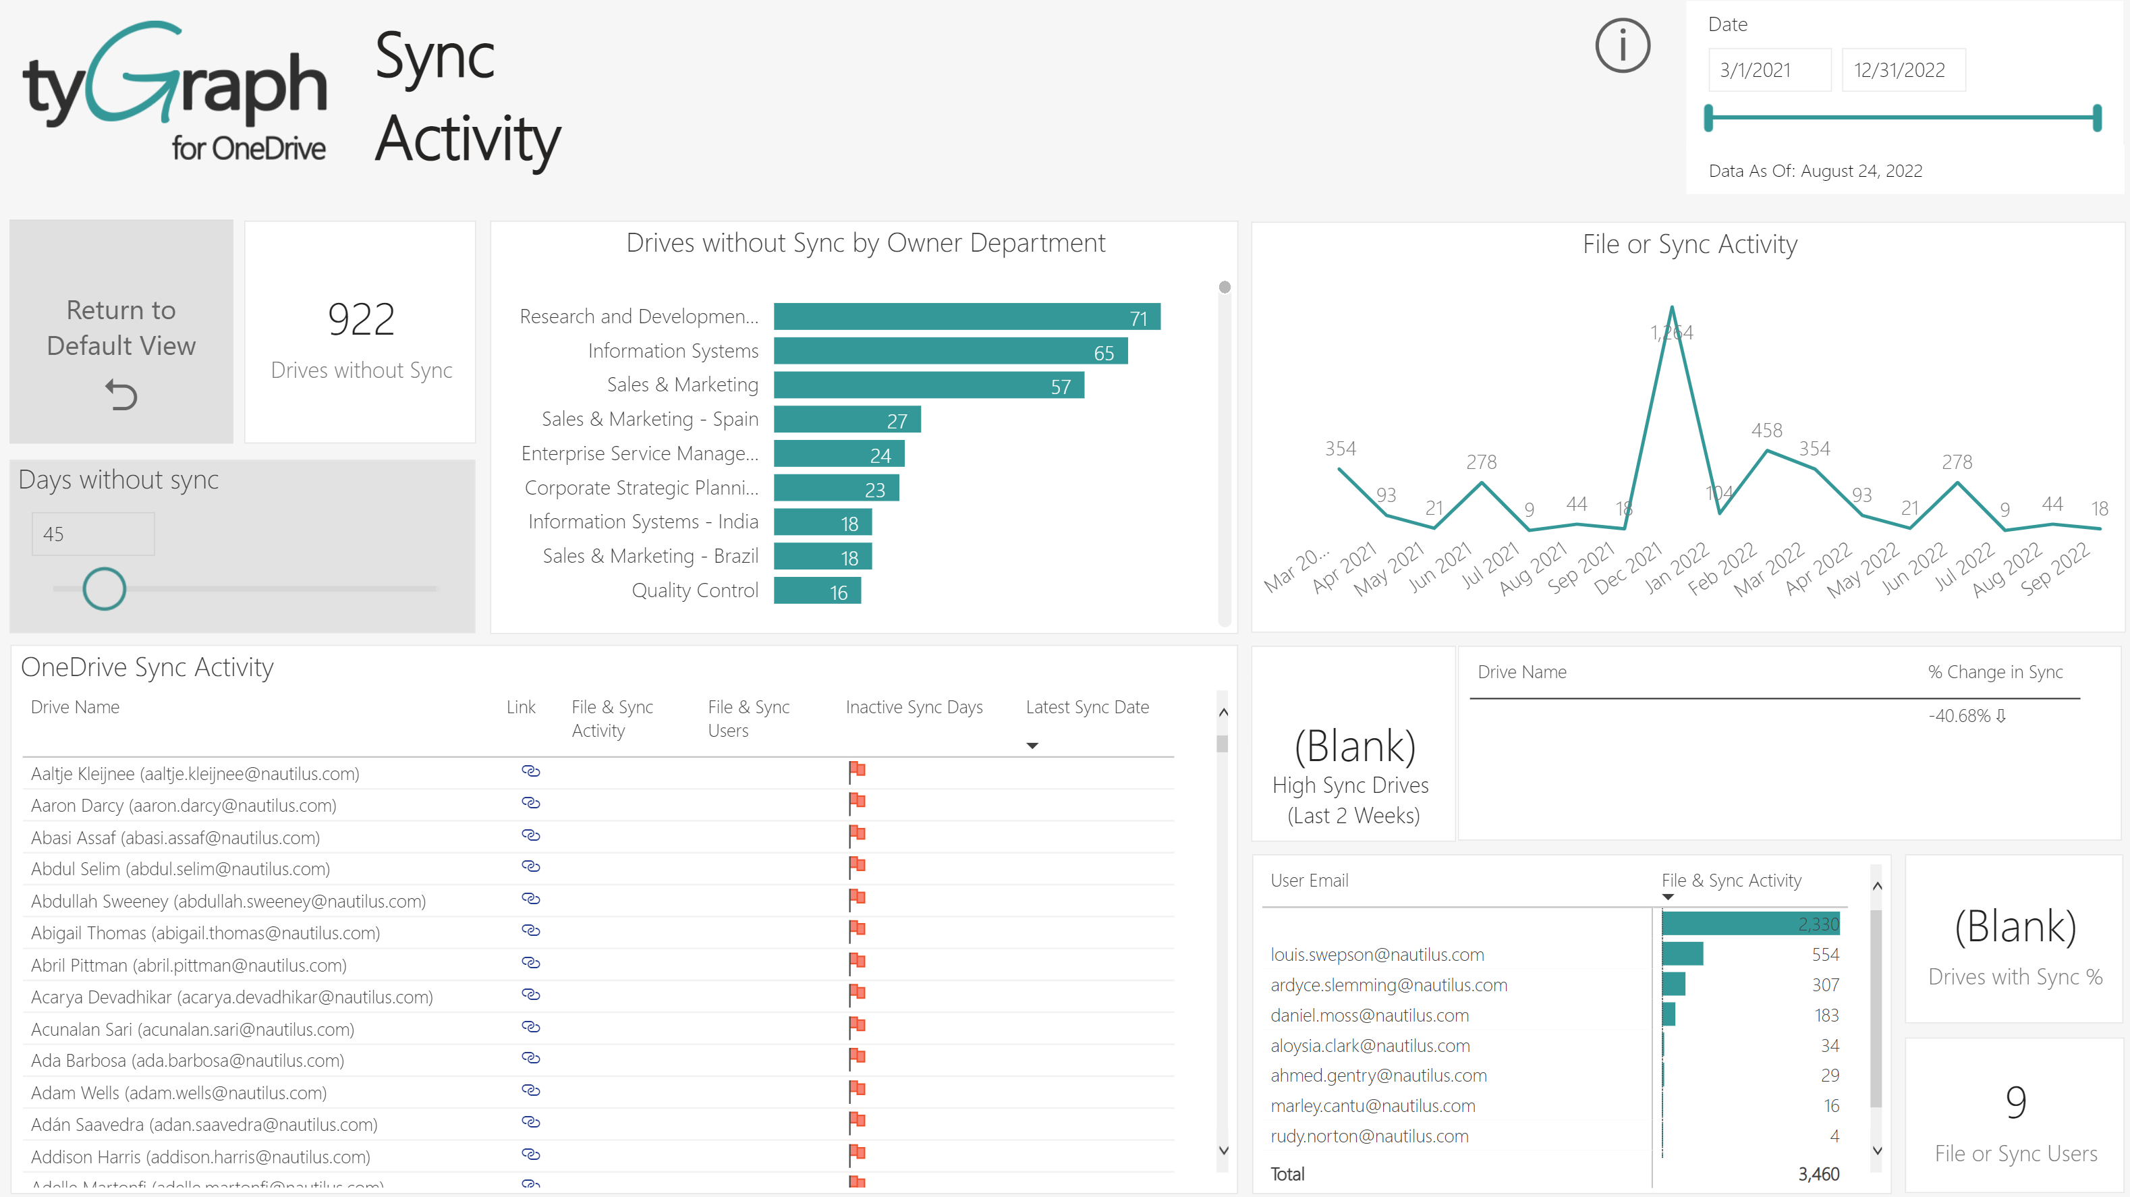The image size is (2130, 1197).
Task: Sort by Latest Sync Date column header
Action: click(x=1086, y=708)
